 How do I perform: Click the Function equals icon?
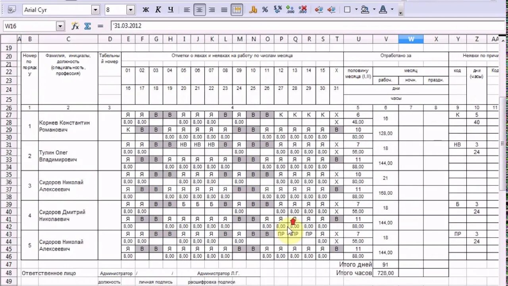pos(100,26)
